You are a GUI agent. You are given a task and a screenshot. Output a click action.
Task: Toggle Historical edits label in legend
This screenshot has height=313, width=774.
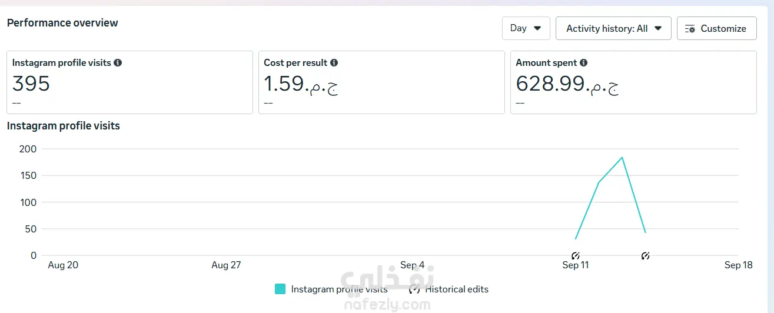pyautogui.click(x=457, y=289)
